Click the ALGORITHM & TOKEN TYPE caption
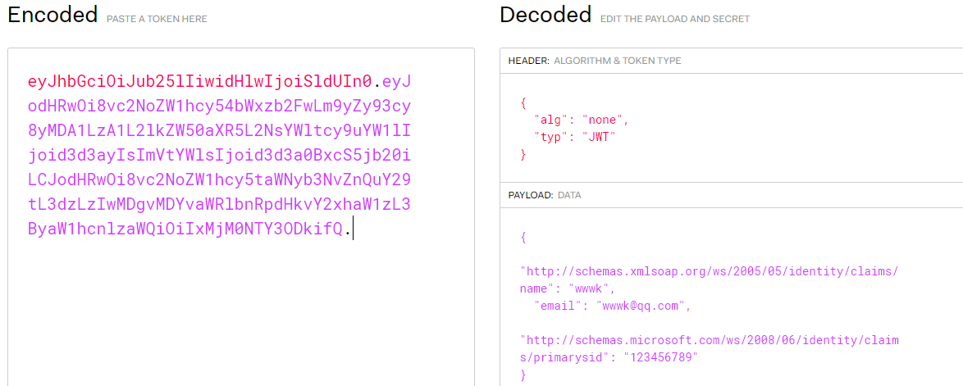The width and height of the screenshot is (963, 386). point(617,61)
